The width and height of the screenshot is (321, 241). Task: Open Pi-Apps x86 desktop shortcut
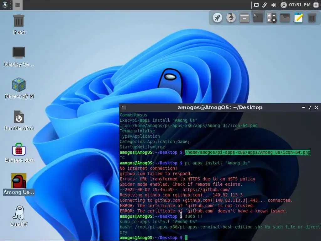click(19, 153)
